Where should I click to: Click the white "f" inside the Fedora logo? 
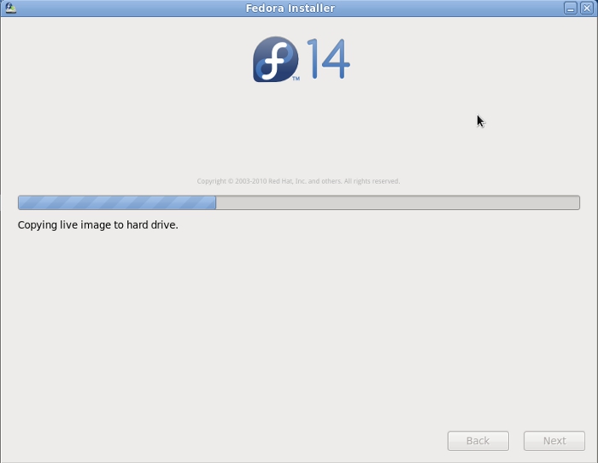pos(274,61)
